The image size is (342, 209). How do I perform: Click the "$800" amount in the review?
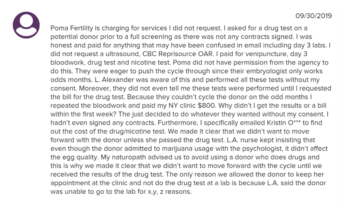[x=206, y=106]
